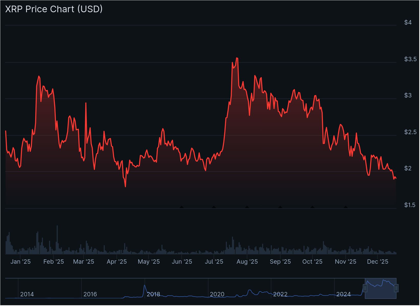Click the Oct '25 date label
Viewport: 420px width, 306px height.
pos(312,262)
